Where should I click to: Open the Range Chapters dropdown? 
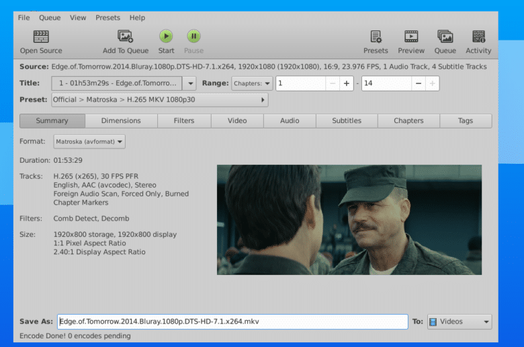(252, 83)
